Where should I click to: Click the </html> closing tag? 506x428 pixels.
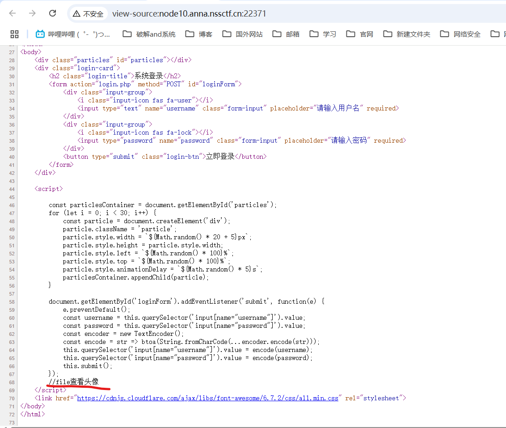click(33, 414)
